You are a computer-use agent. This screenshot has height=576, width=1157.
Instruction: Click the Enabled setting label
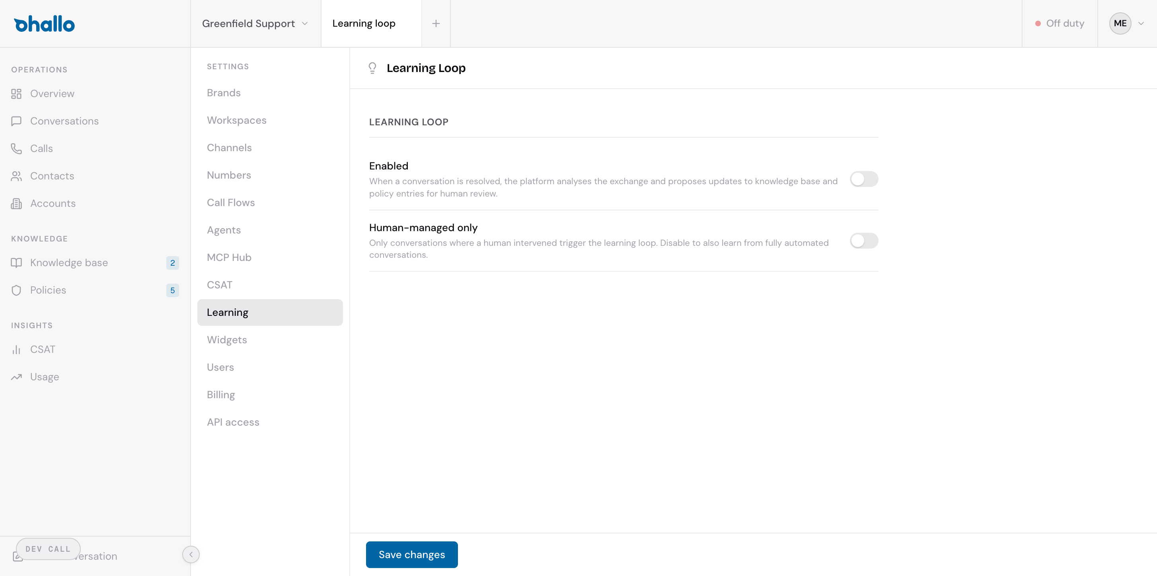point(388,166)
